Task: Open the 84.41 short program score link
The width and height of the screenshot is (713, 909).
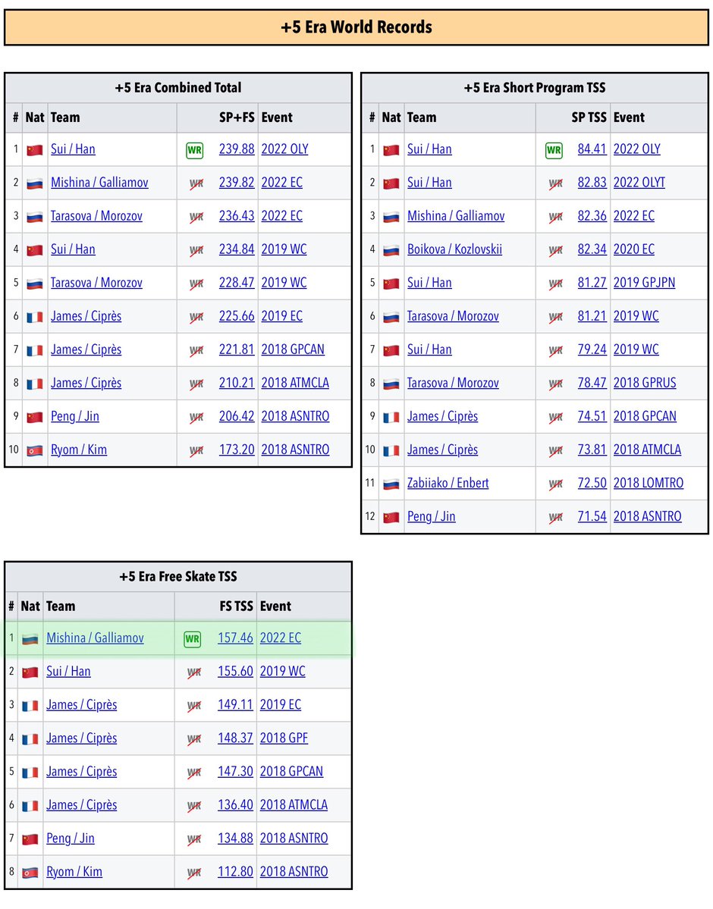Action: [592, 149]
